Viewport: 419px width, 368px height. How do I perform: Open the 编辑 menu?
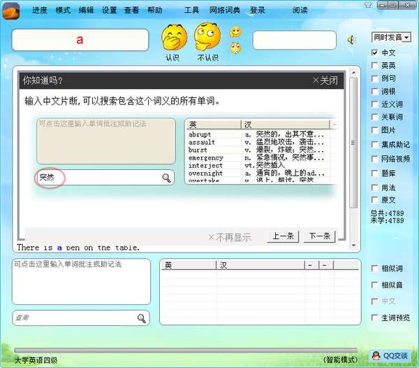86,10
